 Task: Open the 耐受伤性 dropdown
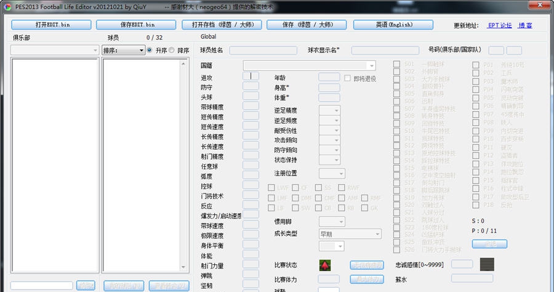329,131
